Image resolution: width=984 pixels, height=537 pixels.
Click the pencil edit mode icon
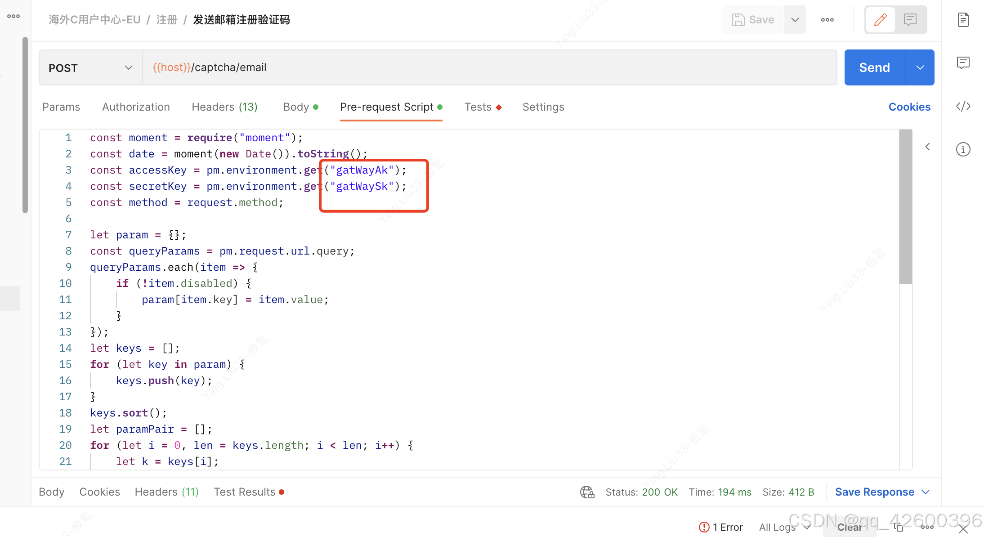click(880, 20)
